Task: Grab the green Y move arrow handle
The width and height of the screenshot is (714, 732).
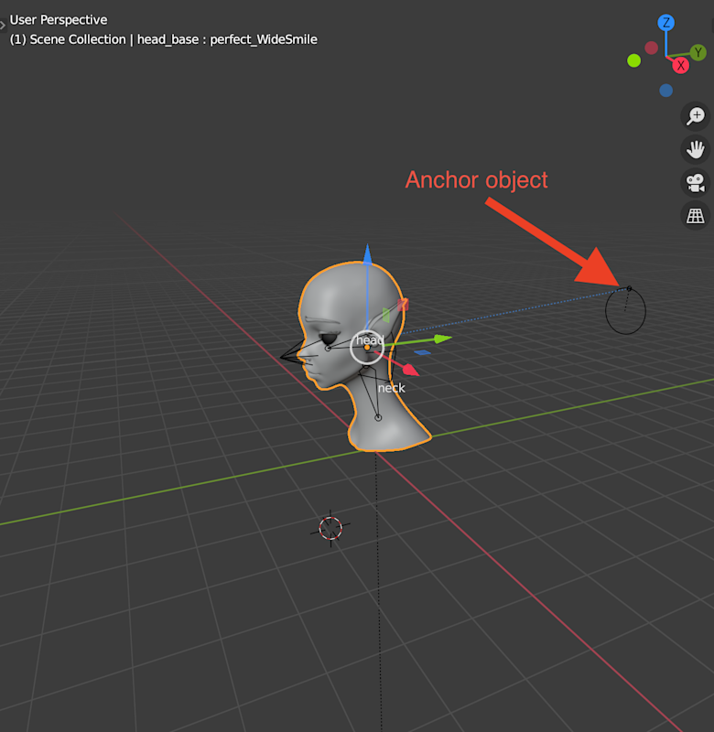Action: [442, 339]
